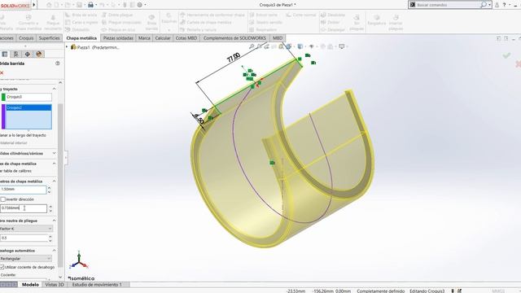Increase the 1.50mm thickness with the stepper
521x293 pixels.
(49, 188)
